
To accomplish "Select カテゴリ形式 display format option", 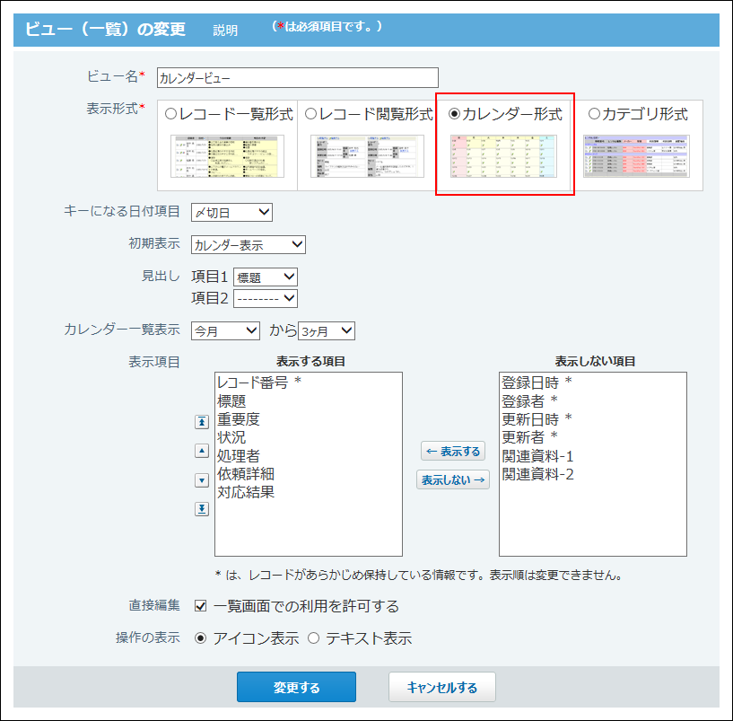I will (594, 115).
